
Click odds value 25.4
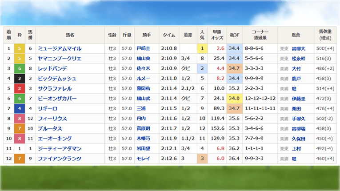pyautogui.click(x=219, y=58)
